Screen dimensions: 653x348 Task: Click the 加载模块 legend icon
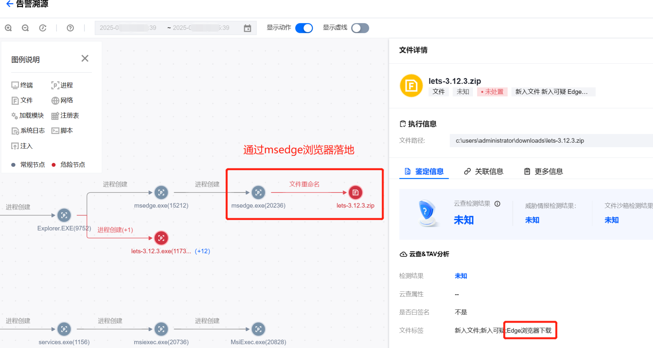click(14, 116)
